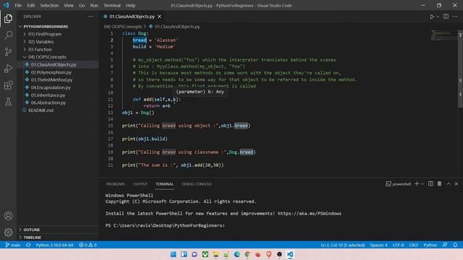Kill the terminal with trash icon

[x=439, y=183]
